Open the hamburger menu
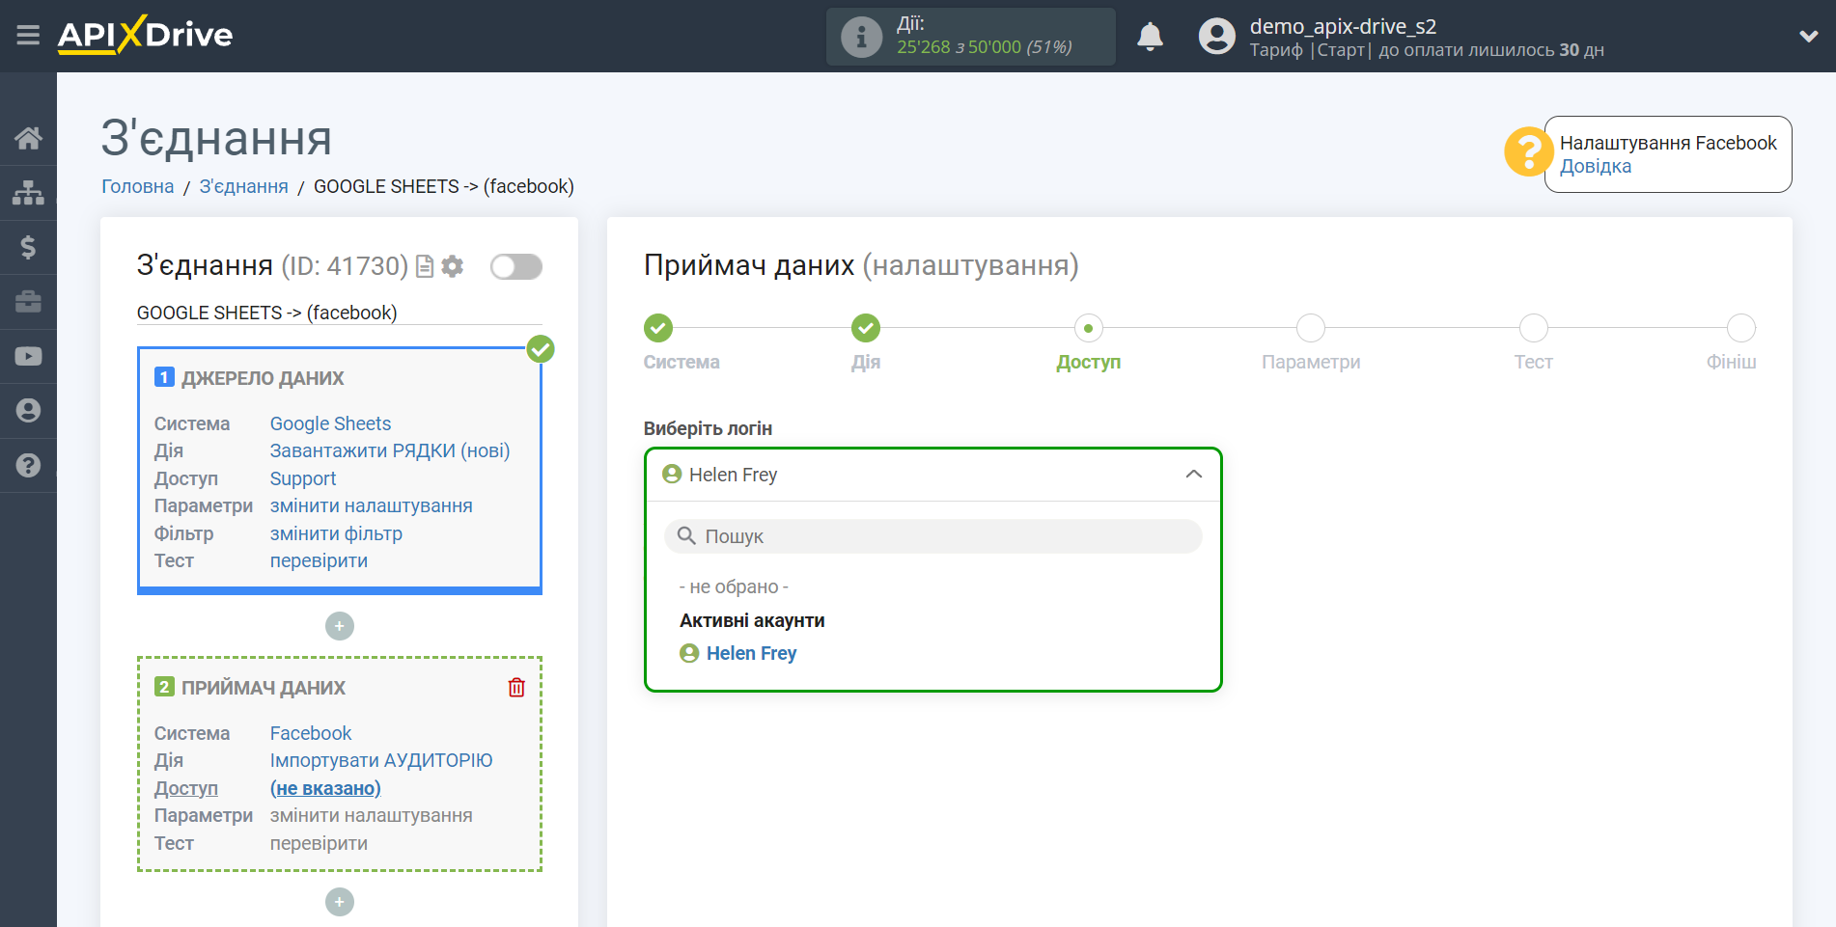Screen dimensions: 1836x927 [x=28, y=36]
